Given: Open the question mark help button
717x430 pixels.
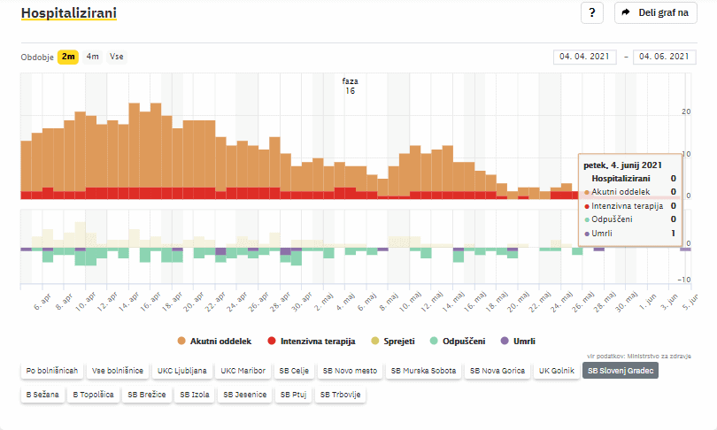Looking at the screenshot, I should pyautogui.click(x=591, y=13).
